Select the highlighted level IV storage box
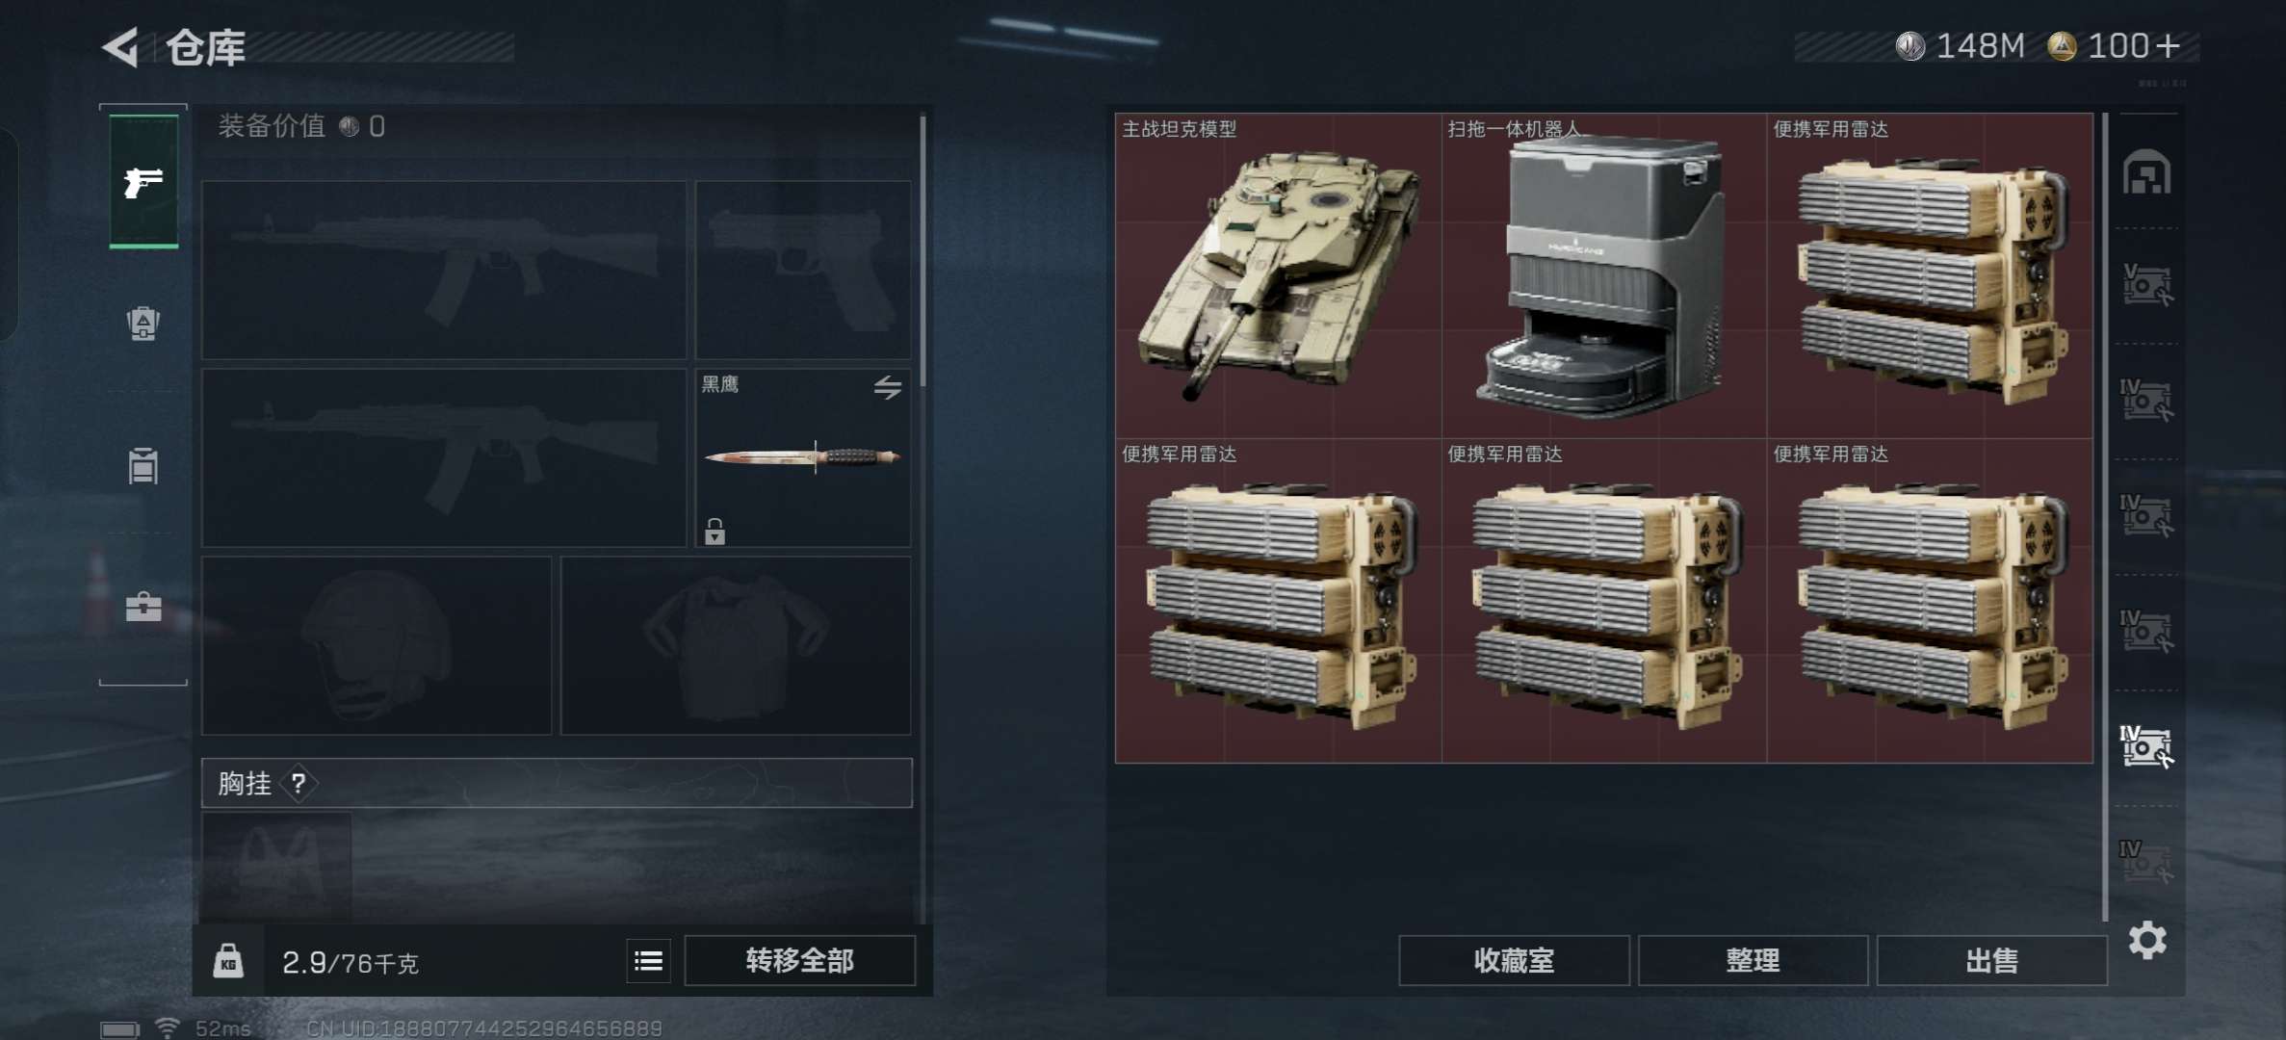Screen dimensions: 2286x1040 pyautogui.click(x=2147, y=746)
